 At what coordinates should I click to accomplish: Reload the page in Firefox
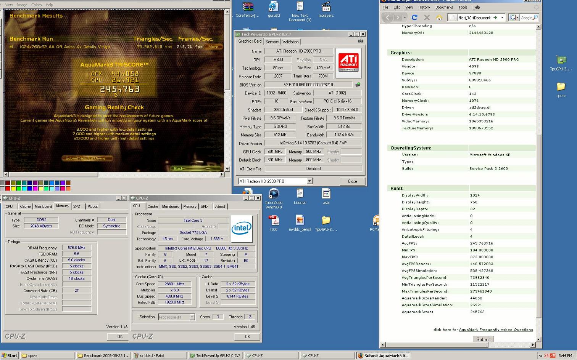coord(414,18)
